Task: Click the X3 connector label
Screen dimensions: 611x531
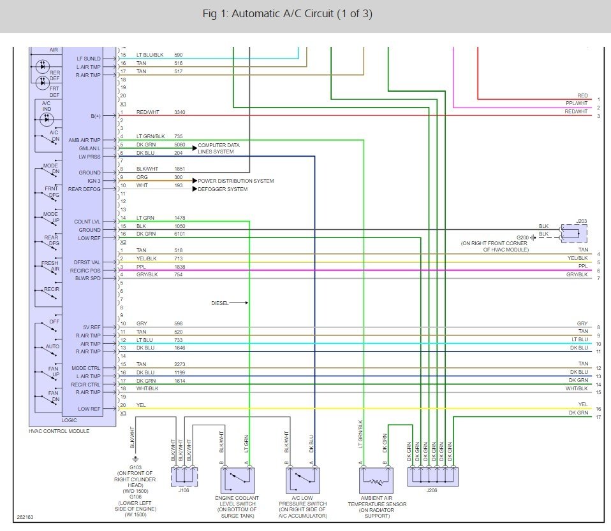Action: tap(123, 413)
